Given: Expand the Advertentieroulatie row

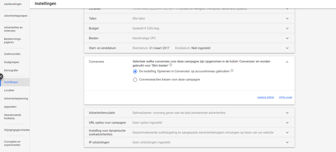Looking at the screenshot, I should 189,113.
